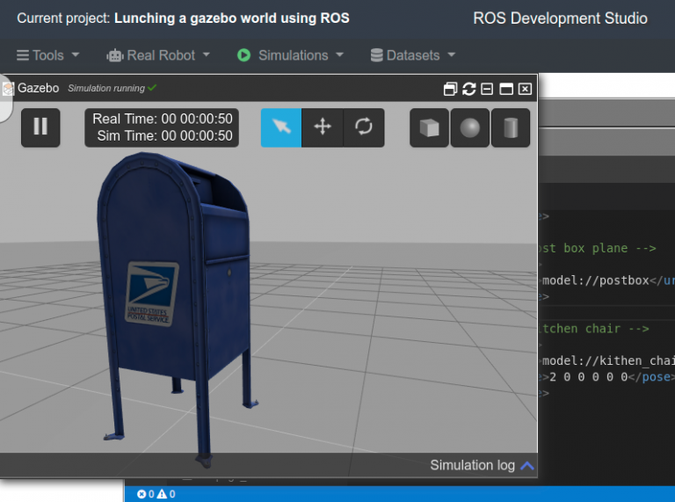
Task: Click the pose value 2 0 0 0 0 0 in editor
Action: (589, 377)
